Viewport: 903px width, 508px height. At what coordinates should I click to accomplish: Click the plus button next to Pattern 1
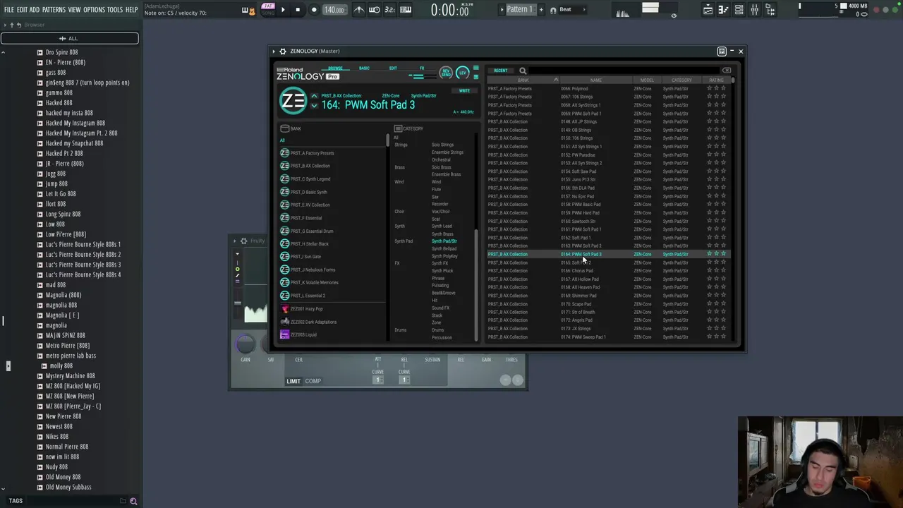pos(542,9)
